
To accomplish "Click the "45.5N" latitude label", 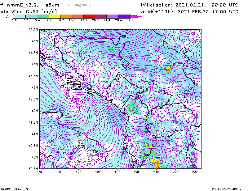I will pyautogui.click(x=33, y=29).
